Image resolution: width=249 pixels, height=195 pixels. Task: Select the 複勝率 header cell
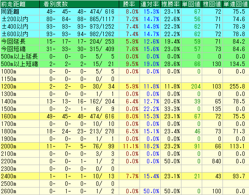pyautogui.click(x=171, y=4)
